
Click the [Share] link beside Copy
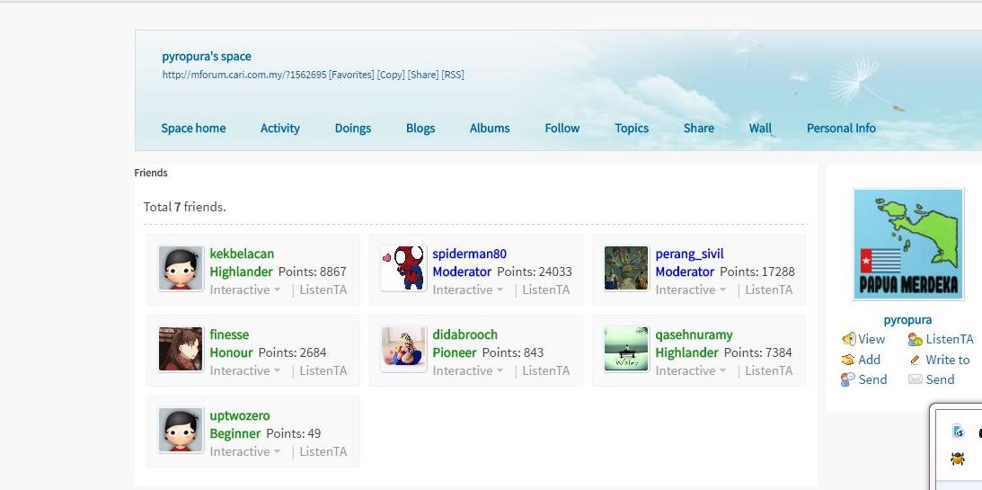tap(423, 75)
